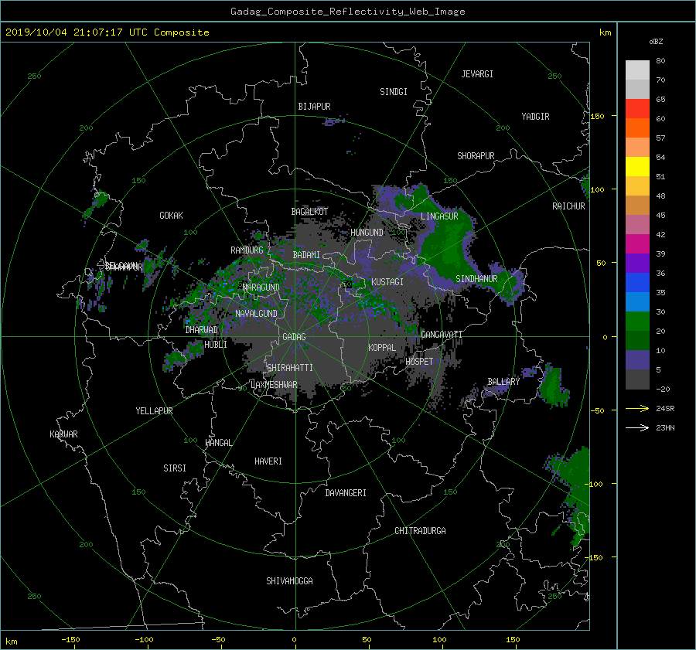Click the Gadag_Composite_Reflectivity_Web_Image title
This screenshot has width=696, height=650.
click(x=347, y=12)
